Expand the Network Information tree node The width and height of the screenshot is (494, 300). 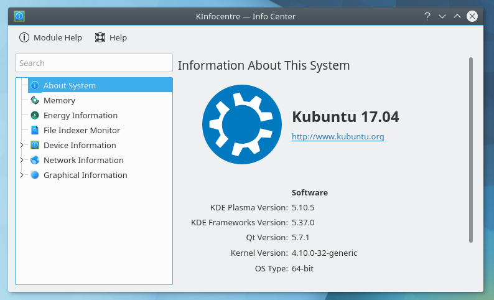point(22,160)
